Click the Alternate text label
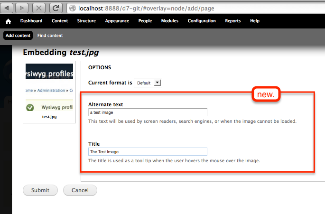The height and width of the screenshot is (214, 325). tap(105, 104)
